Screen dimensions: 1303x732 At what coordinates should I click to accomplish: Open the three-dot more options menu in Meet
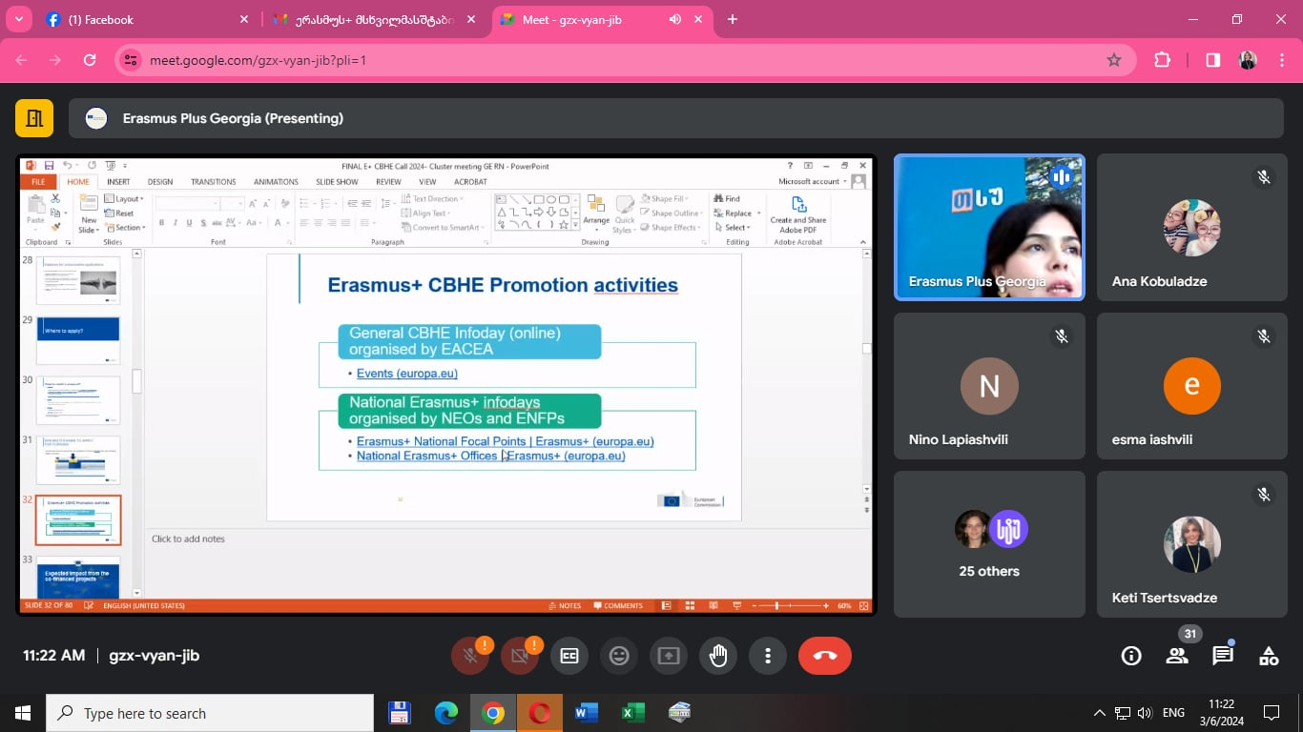pos(768,656)
